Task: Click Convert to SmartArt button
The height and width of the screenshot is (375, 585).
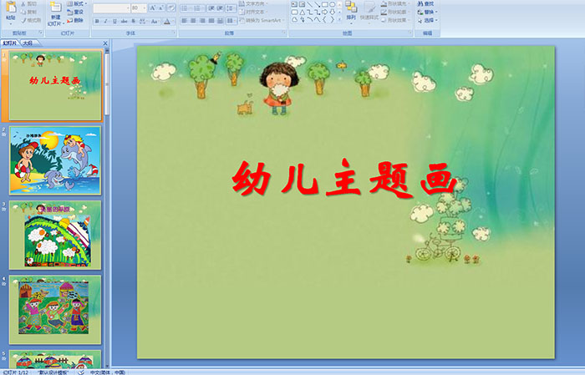Action: click(x=262, y=20)
